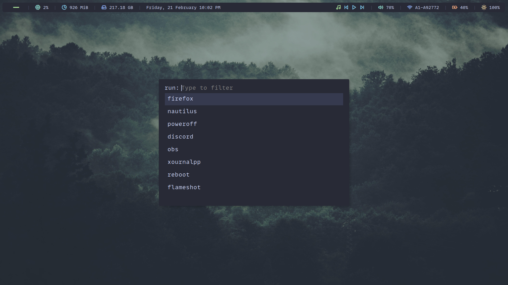Image resolution: width=508 pixels, height=285 pixels.
Task: Click the CPU usage icon
Action: pyautogui.click(x=38, y=7)
